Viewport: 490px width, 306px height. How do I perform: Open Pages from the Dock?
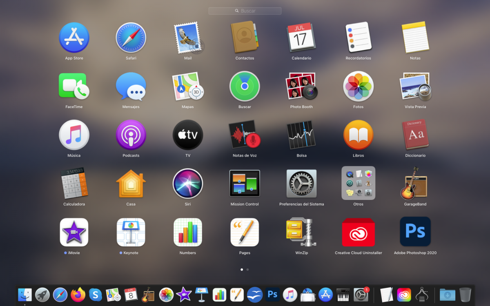tap(237, 294)
